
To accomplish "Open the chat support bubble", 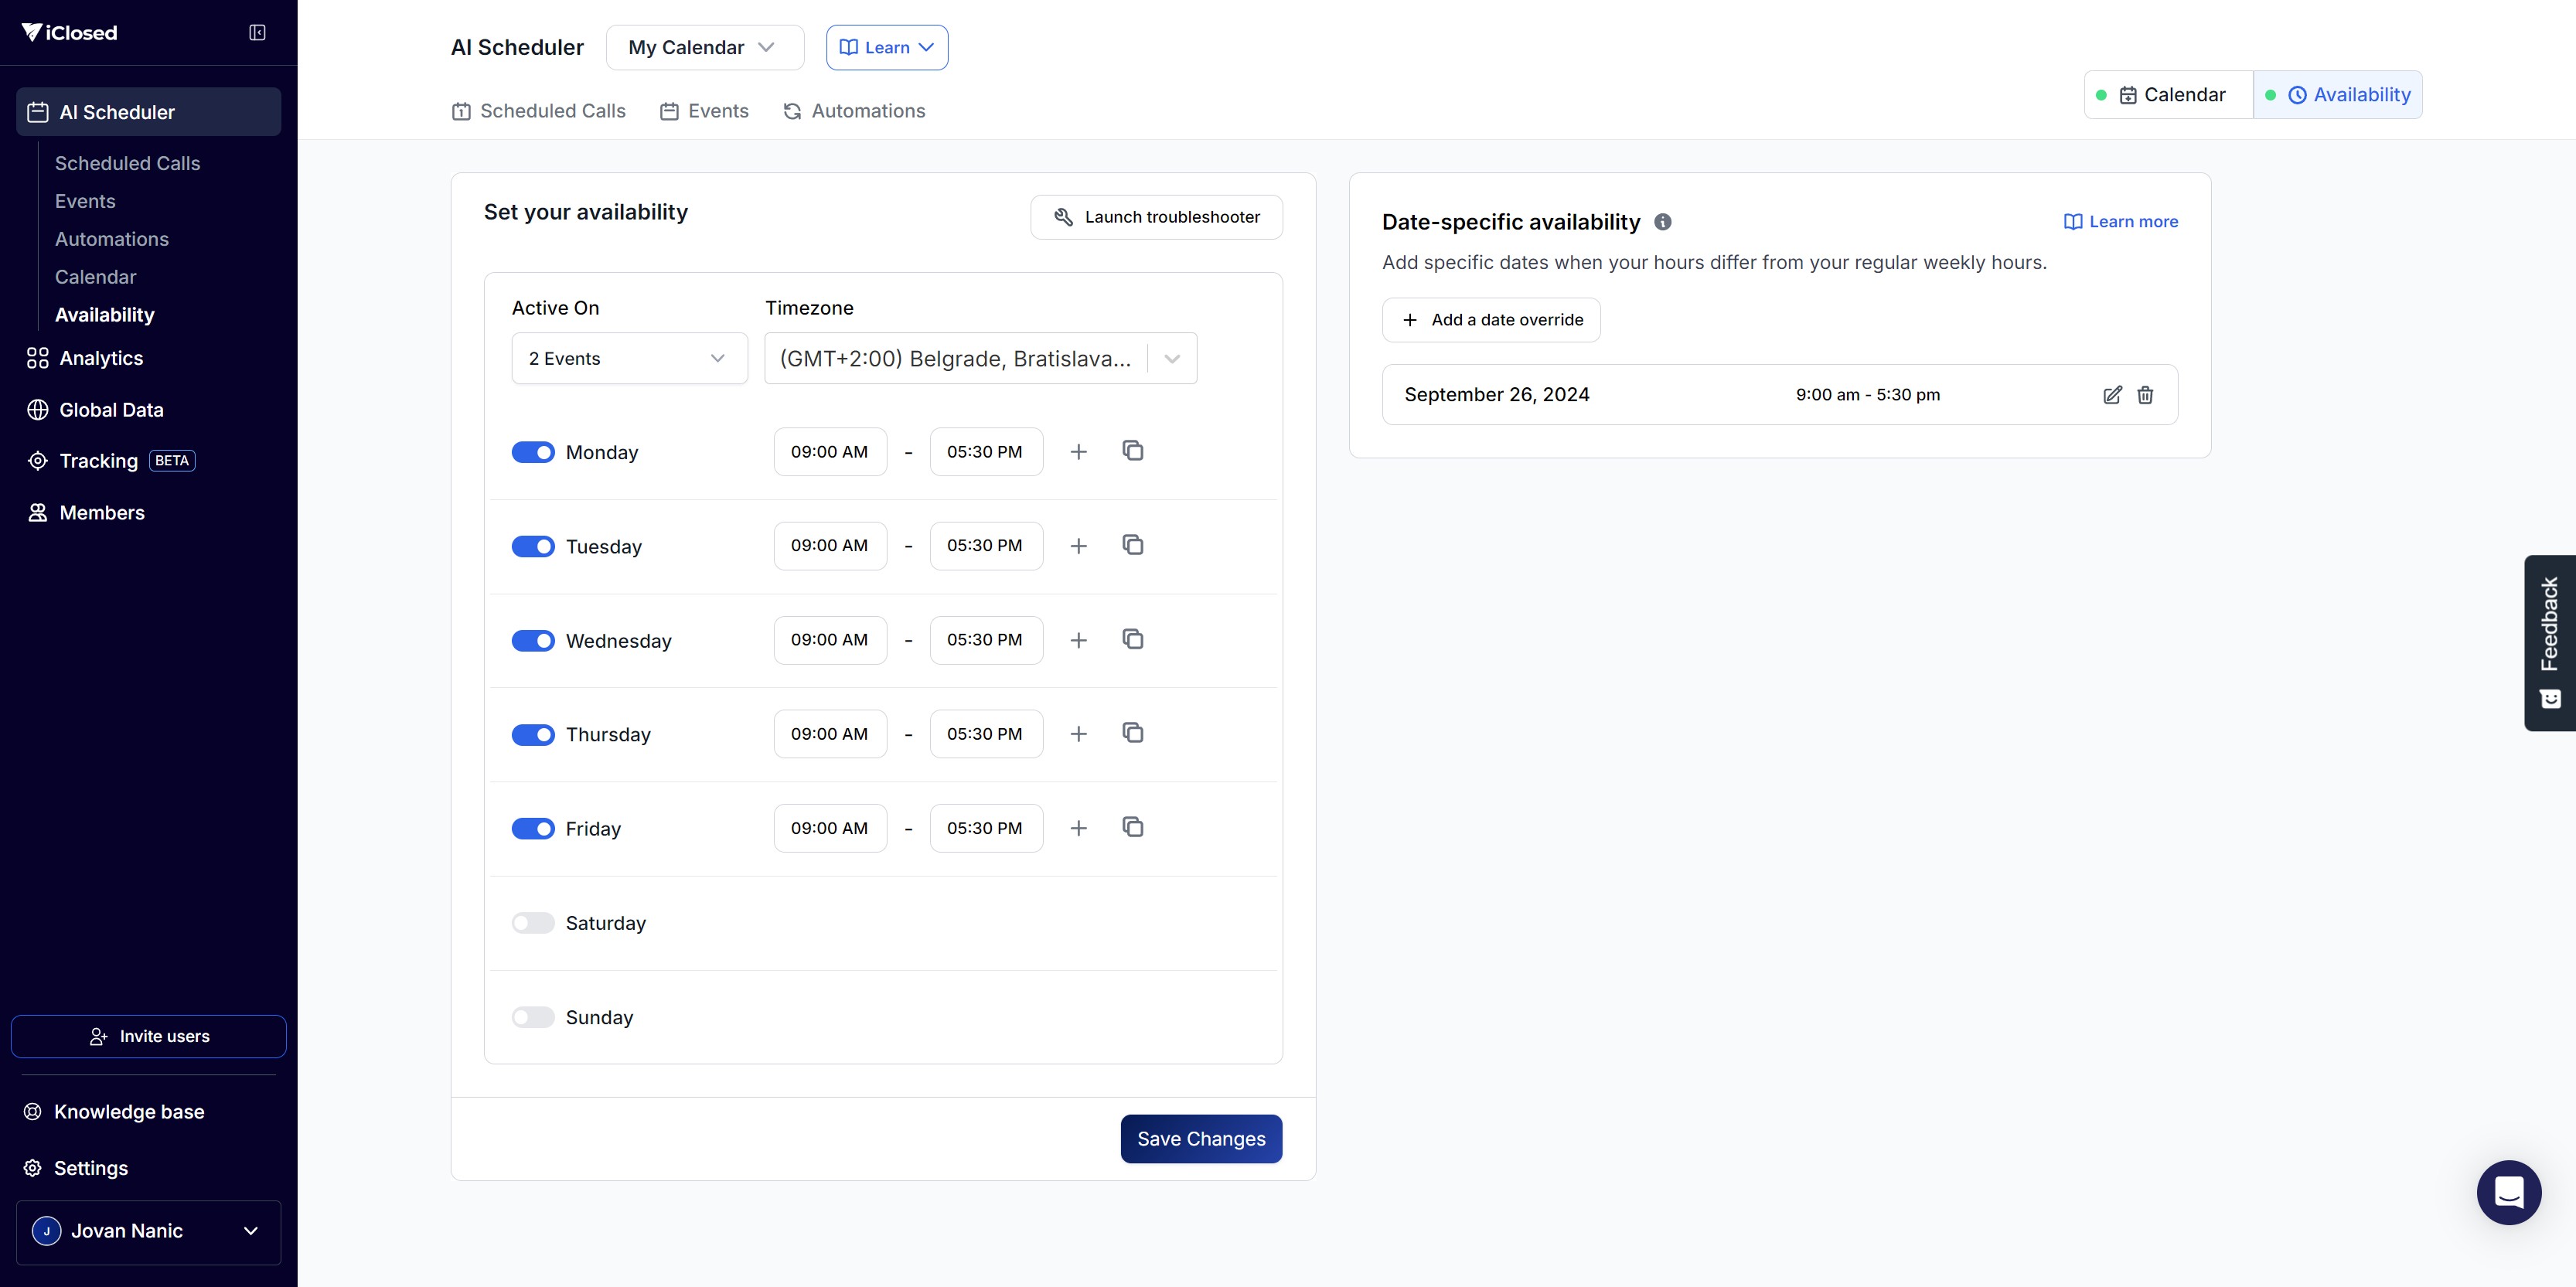I will pyautogui.click(x=2508, y=1192).
